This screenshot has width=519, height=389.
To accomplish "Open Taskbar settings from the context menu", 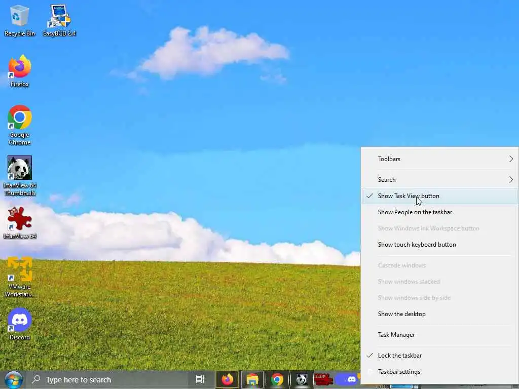I will (439, 372).
